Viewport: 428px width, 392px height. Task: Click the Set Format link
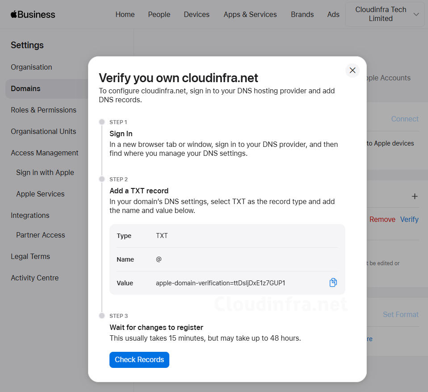(400, 314)
